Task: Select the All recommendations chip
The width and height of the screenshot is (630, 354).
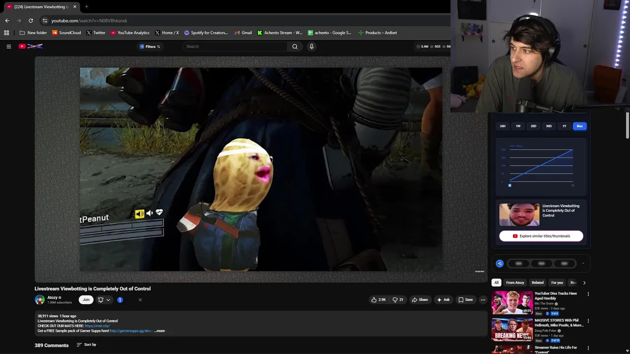Action: pos(496,283)
